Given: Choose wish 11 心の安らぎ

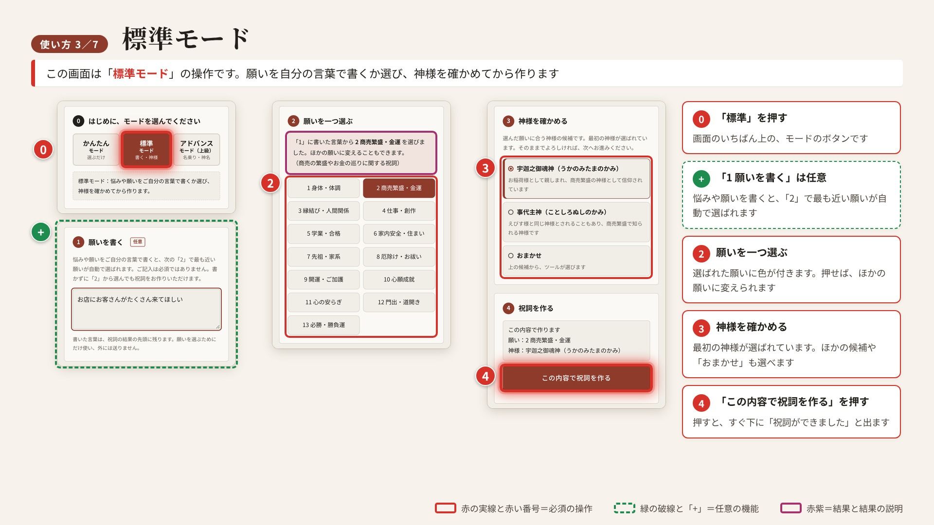Looking at the screenshot, I should point(323,302).
